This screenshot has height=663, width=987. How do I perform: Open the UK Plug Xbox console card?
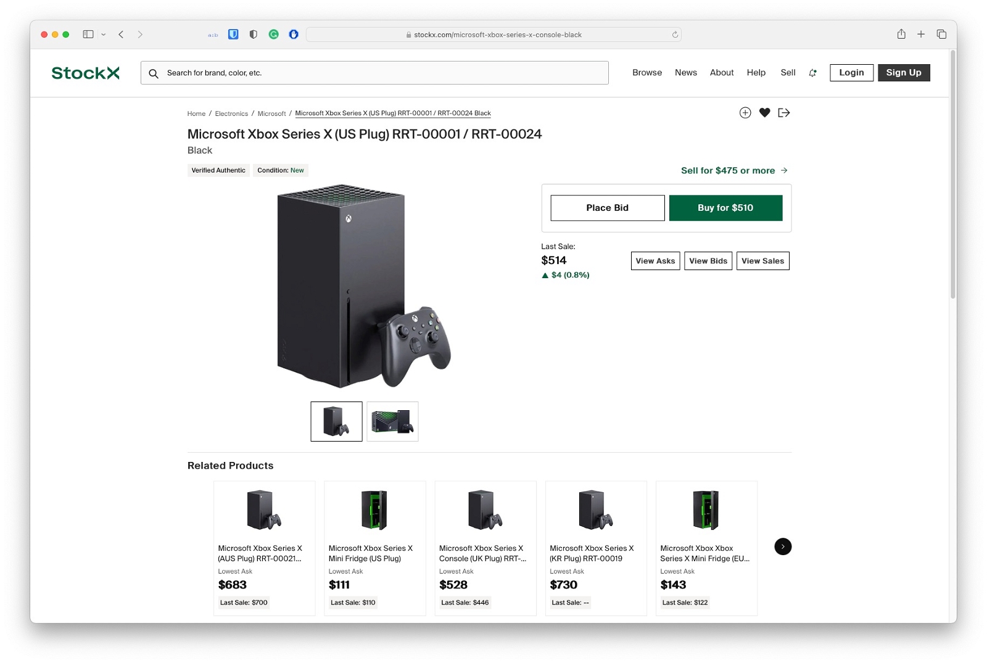[x=485, y=548]
